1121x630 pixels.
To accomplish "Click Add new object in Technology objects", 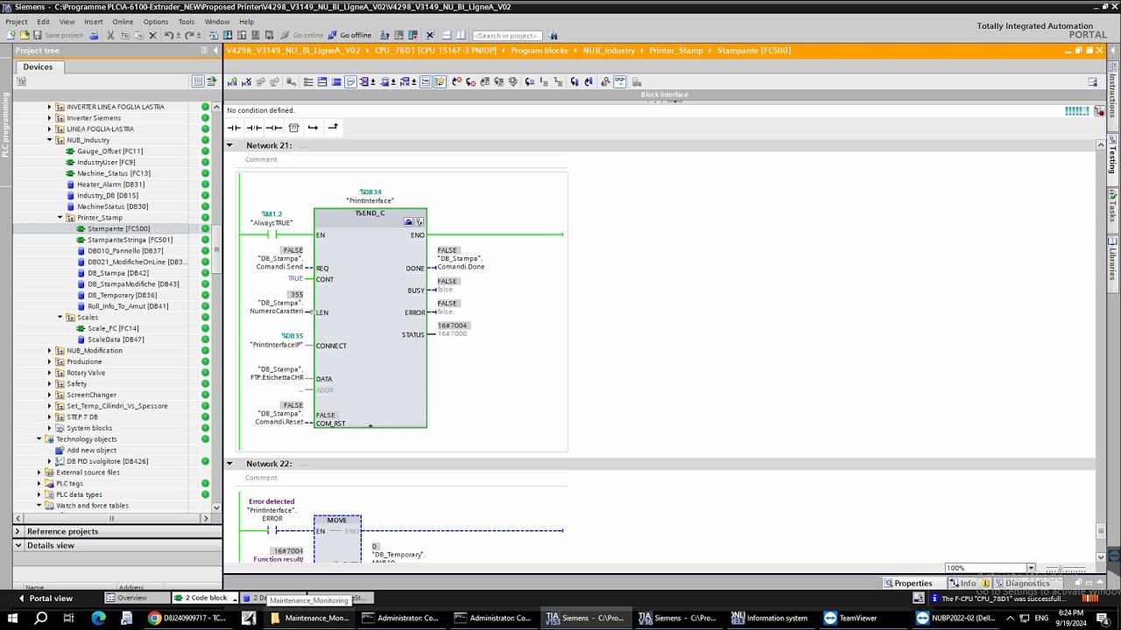I will 91,451.
